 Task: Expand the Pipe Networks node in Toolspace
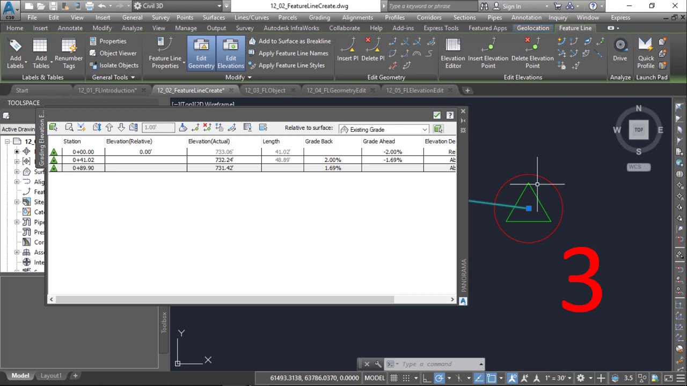coord(17,222)
